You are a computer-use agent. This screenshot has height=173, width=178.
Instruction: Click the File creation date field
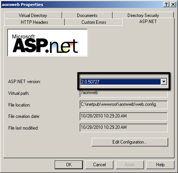tap(124, 116)
